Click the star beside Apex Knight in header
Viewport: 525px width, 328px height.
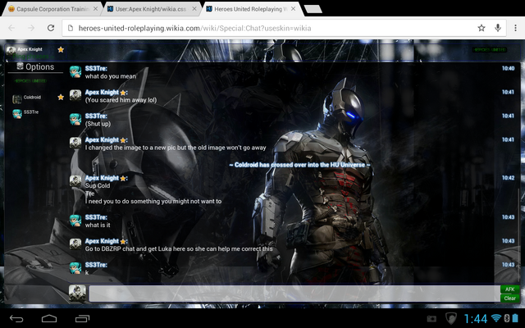pos(61,49)
